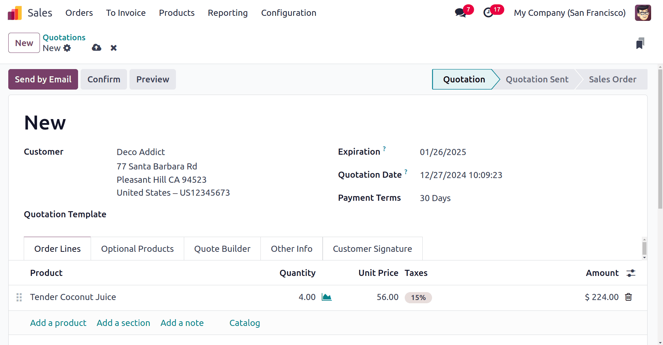Click the Quantity column header
The width and height of the screenshot is (663, 345).
298,273
